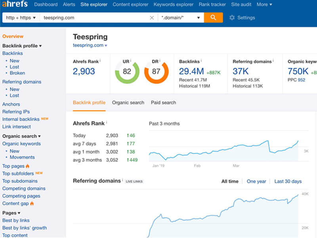Collapse the Backlink profile sidebar section
Viewport: 317px width, 238px height.
(22, 46)
